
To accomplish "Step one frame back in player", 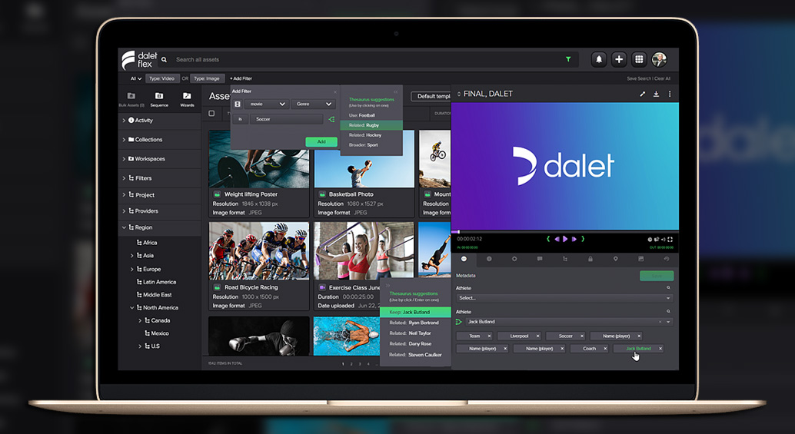I will [x=557, y=239].
